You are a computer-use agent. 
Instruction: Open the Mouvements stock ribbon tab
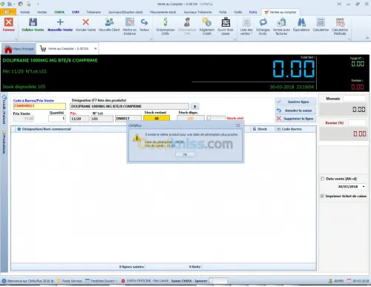tap(163, 12)
